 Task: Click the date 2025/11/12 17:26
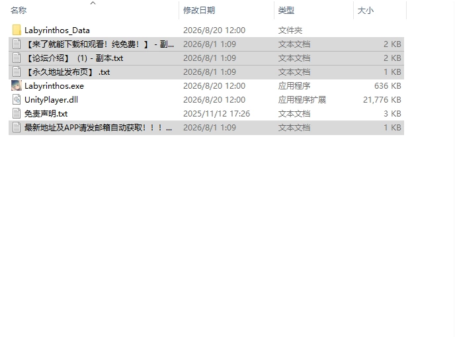point(216,114)
